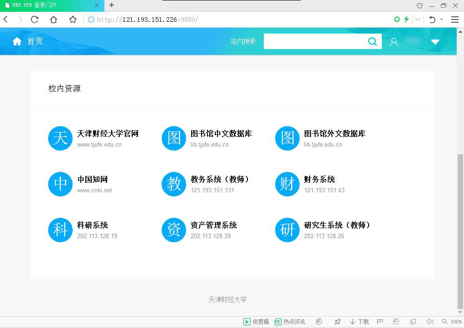Expand the dropdown next to undo arrow
This screenshot has width=464, height=328.
coord(441,20)
